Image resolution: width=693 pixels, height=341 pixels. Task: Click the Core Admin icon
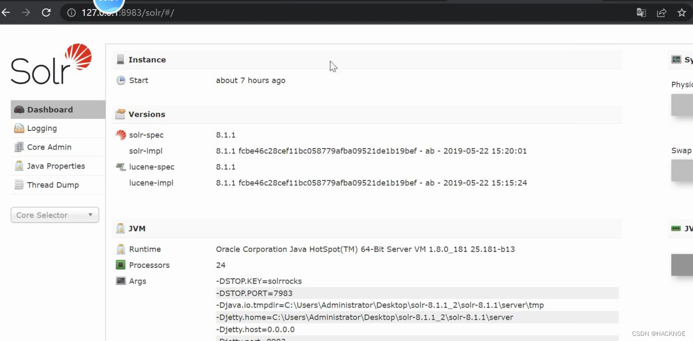(19, 147)
